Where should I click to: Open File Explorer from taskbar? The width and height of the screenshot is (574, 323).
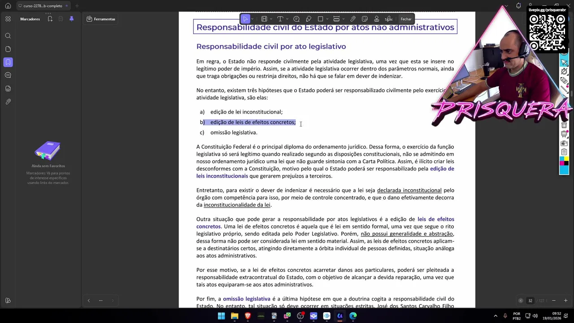pos(235,316)
